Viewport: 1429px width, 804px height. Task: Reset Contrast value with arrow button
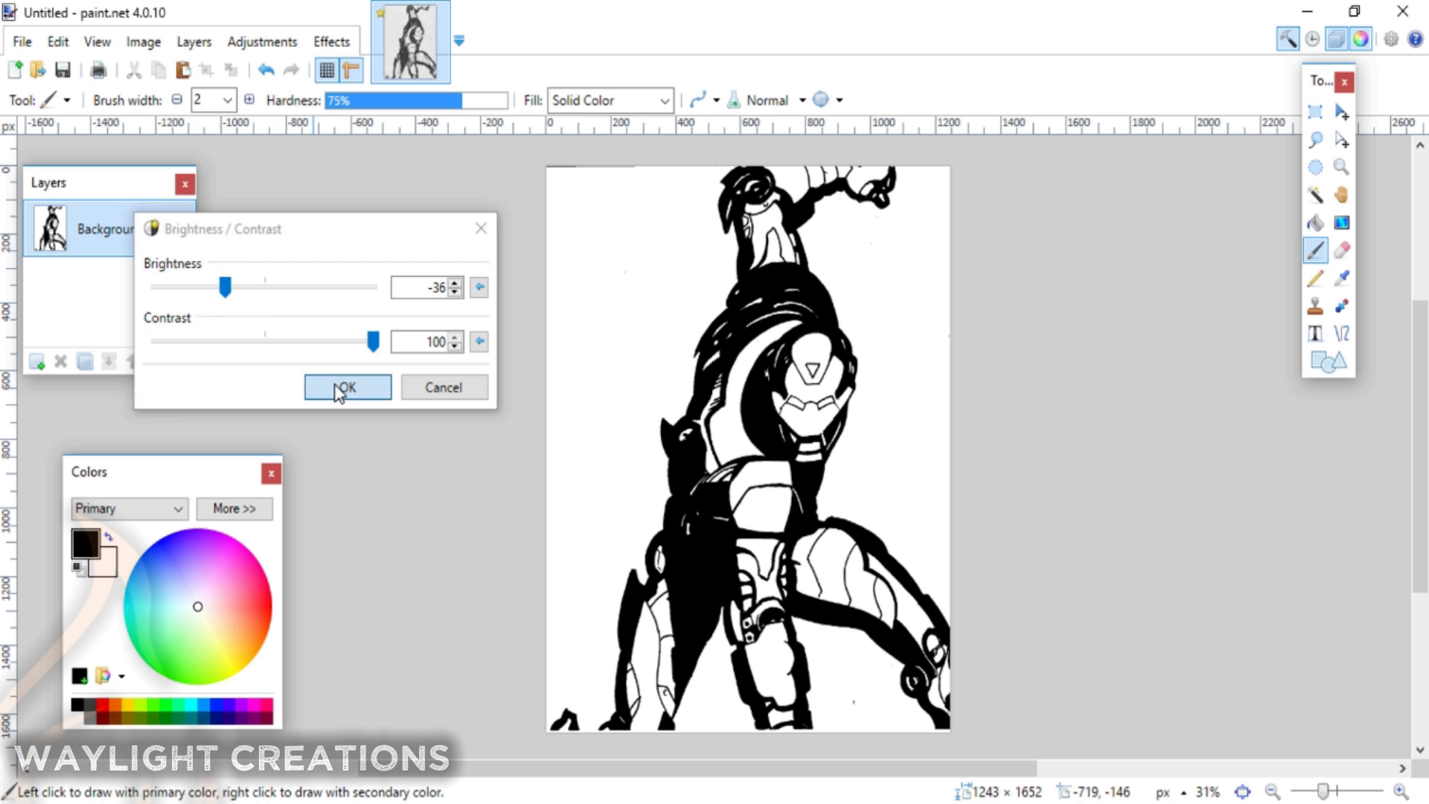click(x=479, y=341)
